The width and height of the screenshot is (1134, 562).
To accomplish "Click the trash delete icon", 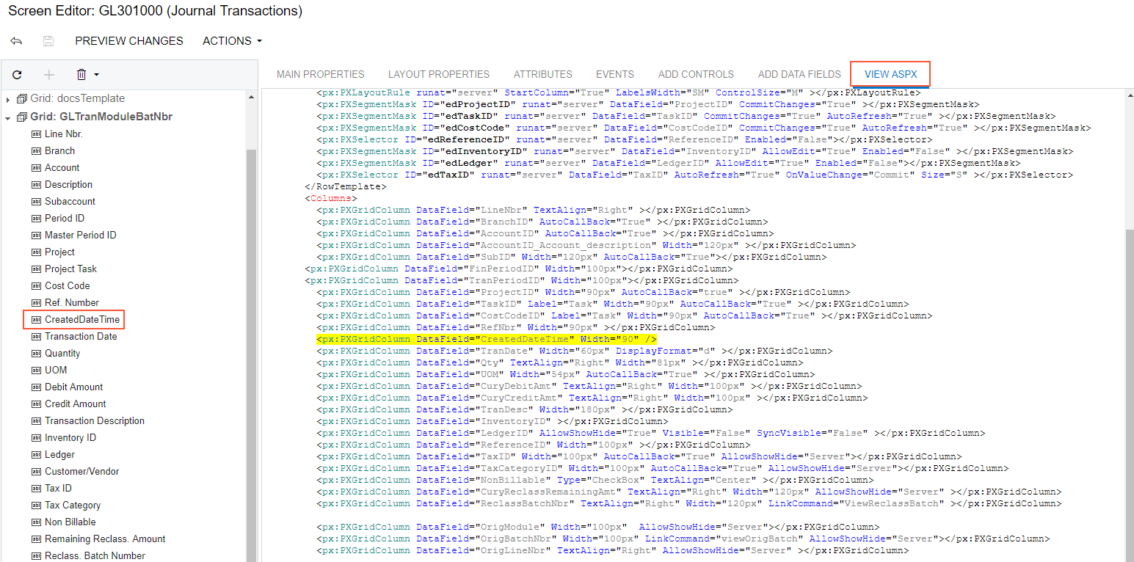I will point(81,75).
